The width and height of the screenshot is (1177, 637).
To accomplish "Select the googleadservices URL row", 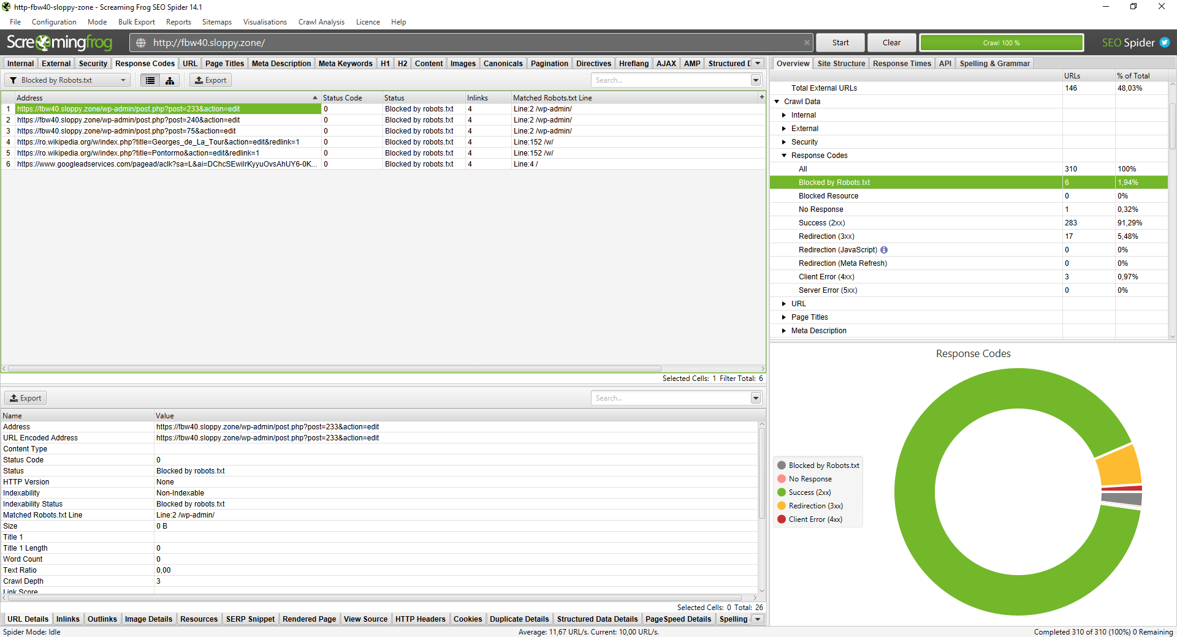I will pyautogui.click(x=383, y=164).
